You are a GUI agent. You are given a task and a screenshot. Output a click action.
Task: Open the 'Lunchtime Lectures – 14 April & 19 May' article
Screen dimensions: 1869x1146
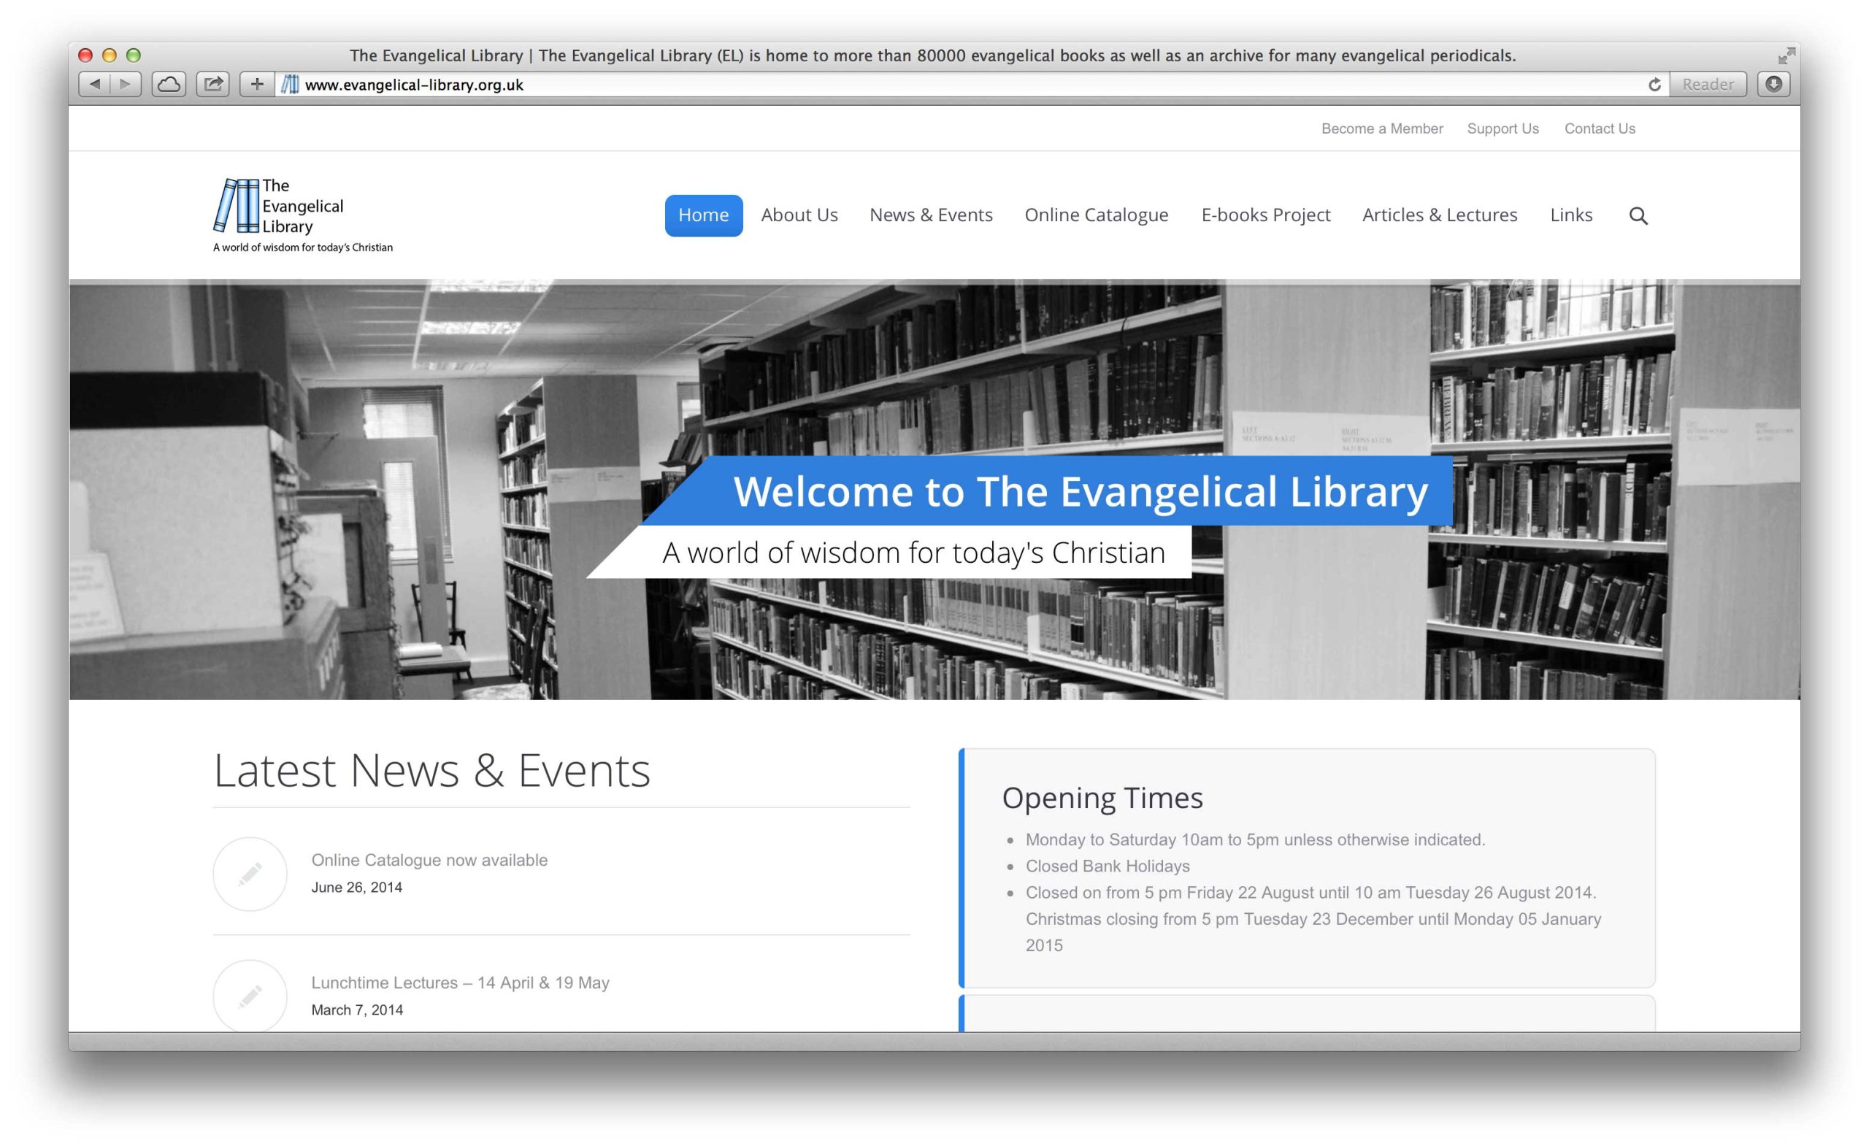pyautogui.click(x=461, y=983)
